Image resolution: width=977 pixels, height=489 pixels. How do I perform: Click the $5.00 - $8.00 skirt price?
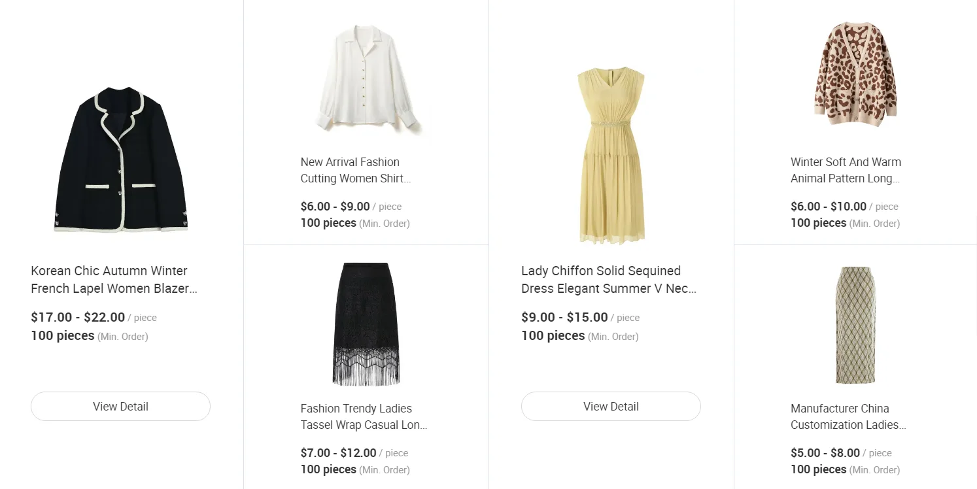(x=825, y=453)
